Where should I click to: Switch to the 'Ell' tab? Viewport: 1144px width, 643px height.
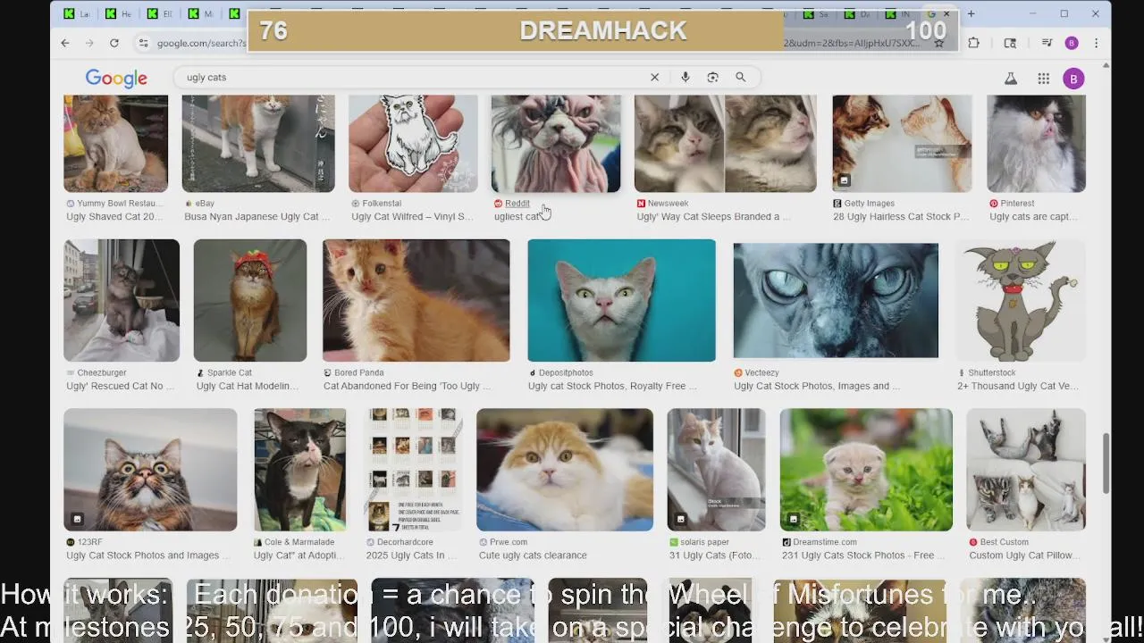[x=161, y=14]
